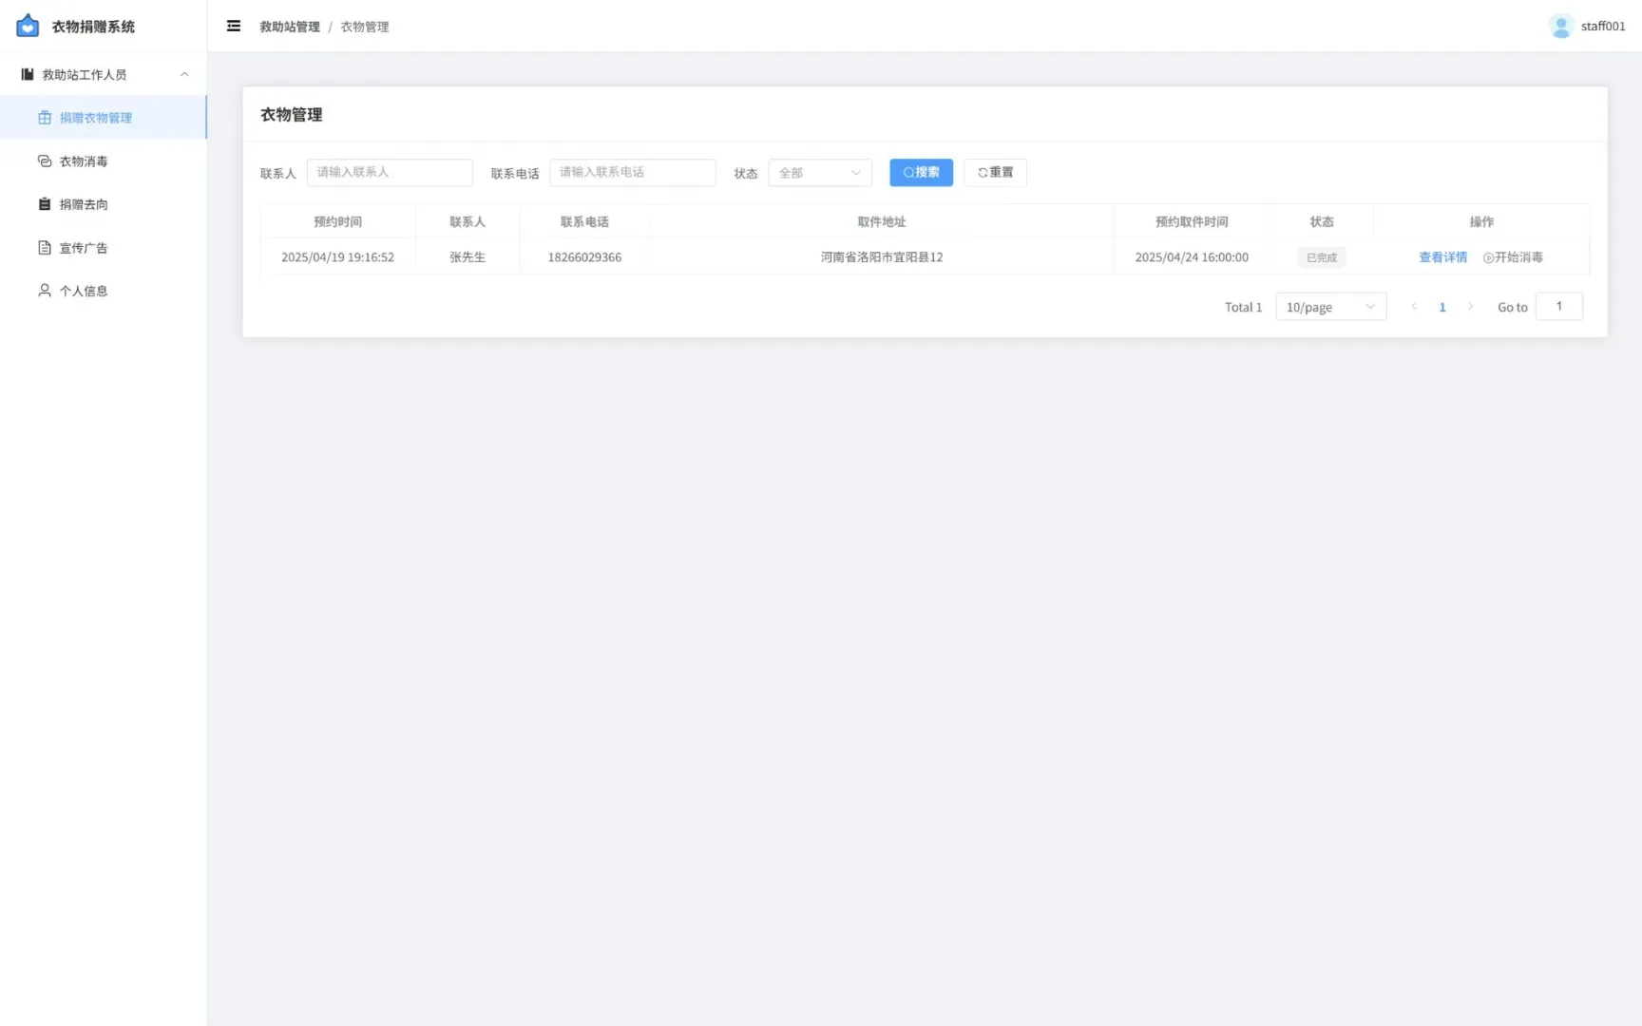The width and height of the screenshot is (1642, 1026).
Task: Click the Total 1 record count
Action: [x=1243, y=307]
